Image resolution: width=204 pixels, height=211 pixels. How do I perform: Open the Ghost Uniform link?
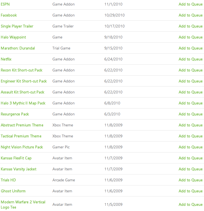click(13, 191)
